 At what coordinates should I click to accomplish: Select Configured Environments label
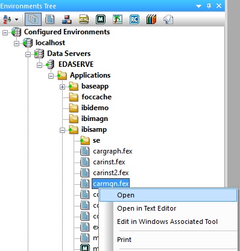[x=67, y=32]
